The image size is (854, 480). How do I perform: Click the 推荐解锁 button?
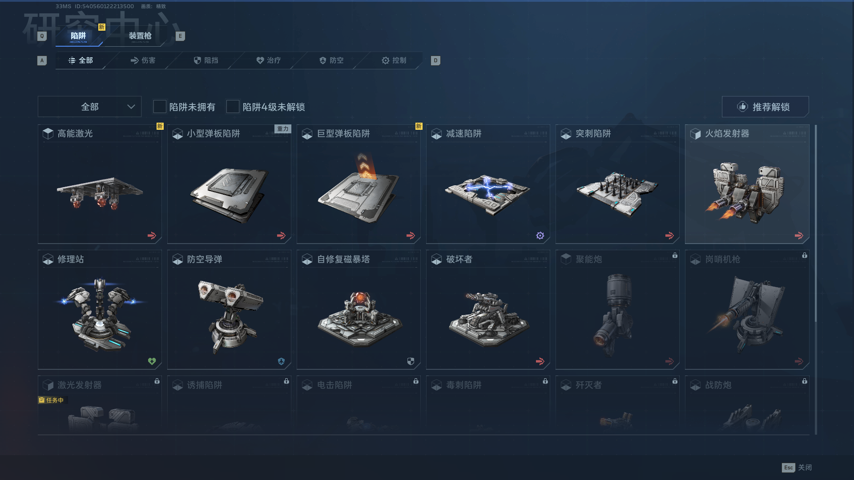point(765,107)
